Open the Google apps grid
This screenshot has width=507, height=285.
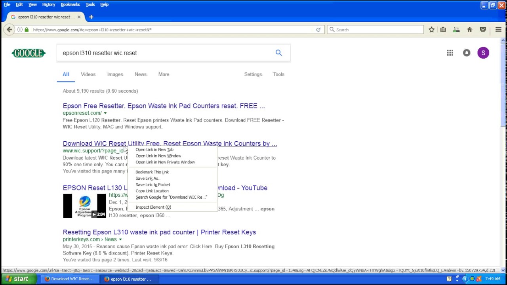click(x=450, y=53)
